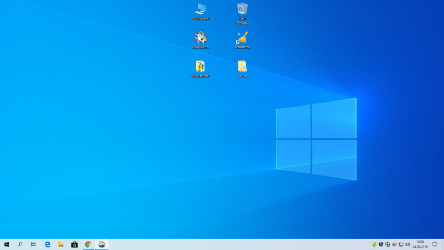This screenshot has height=250, width=444.
Task: Select the Uygulamalar folder icon
Action: pyautogui.click(x=200, y=69)
